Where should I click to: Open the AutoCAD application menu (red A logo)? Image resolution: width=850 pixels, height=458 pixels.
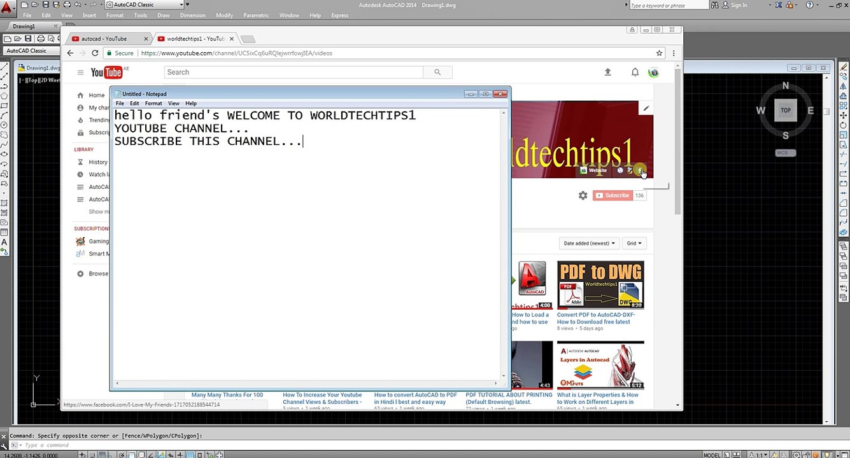pyautogui.click(x=8, y=9)
